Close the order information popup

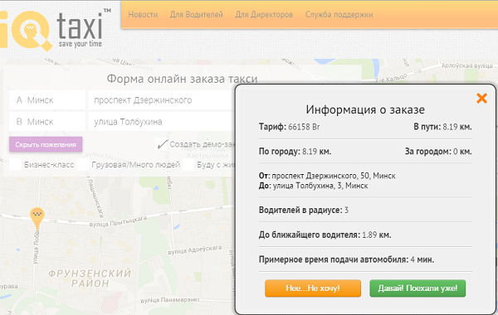tap(481, 99)
